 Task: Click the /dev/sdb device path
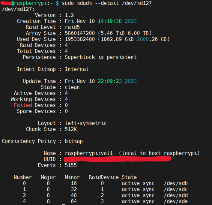point(176,183)
